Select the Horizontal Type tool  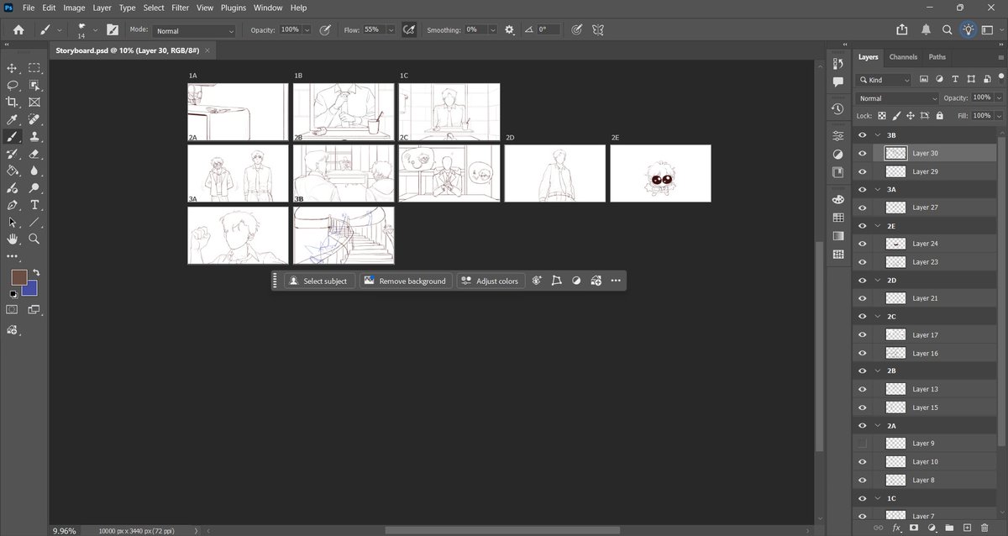[34, 205]
